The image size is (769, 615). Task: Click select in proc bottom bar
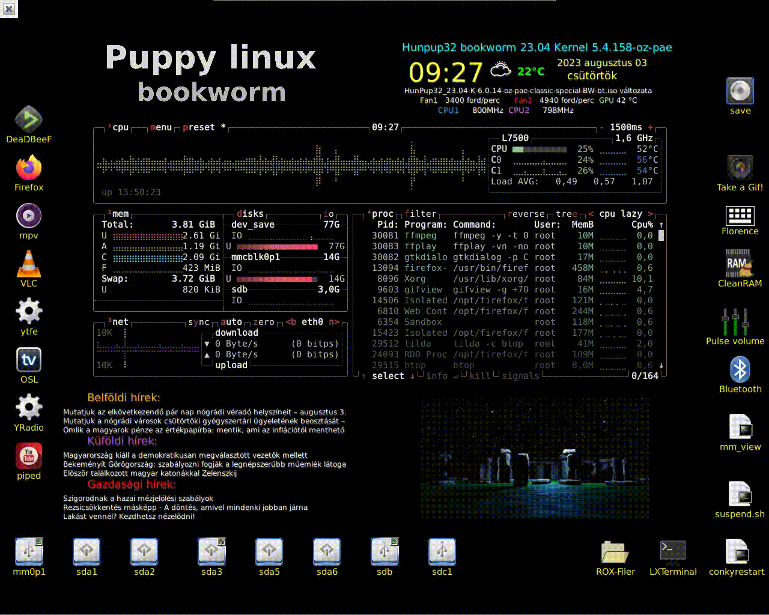pos(388,376)
